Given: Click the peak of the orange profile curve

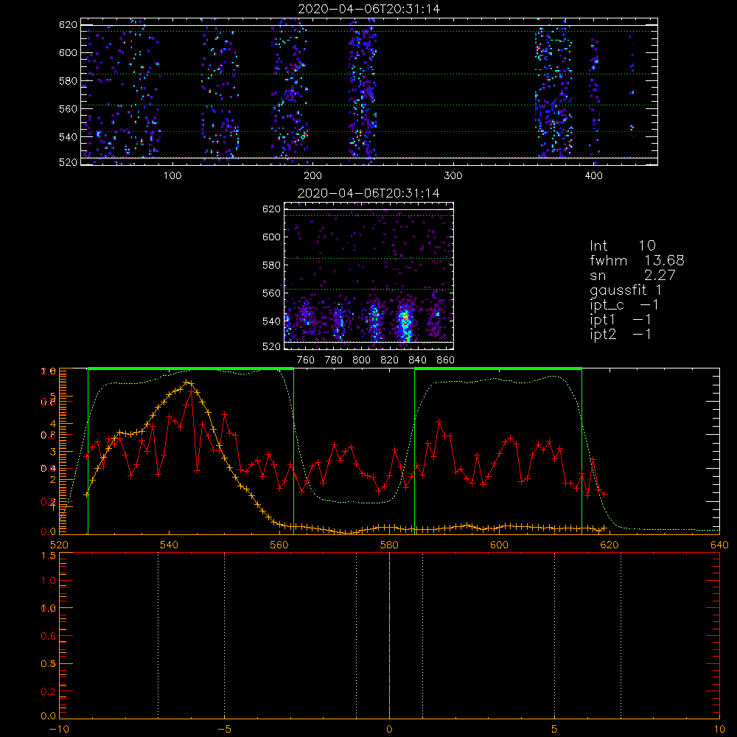Looking at the screenshot, I should coord(186,382).
